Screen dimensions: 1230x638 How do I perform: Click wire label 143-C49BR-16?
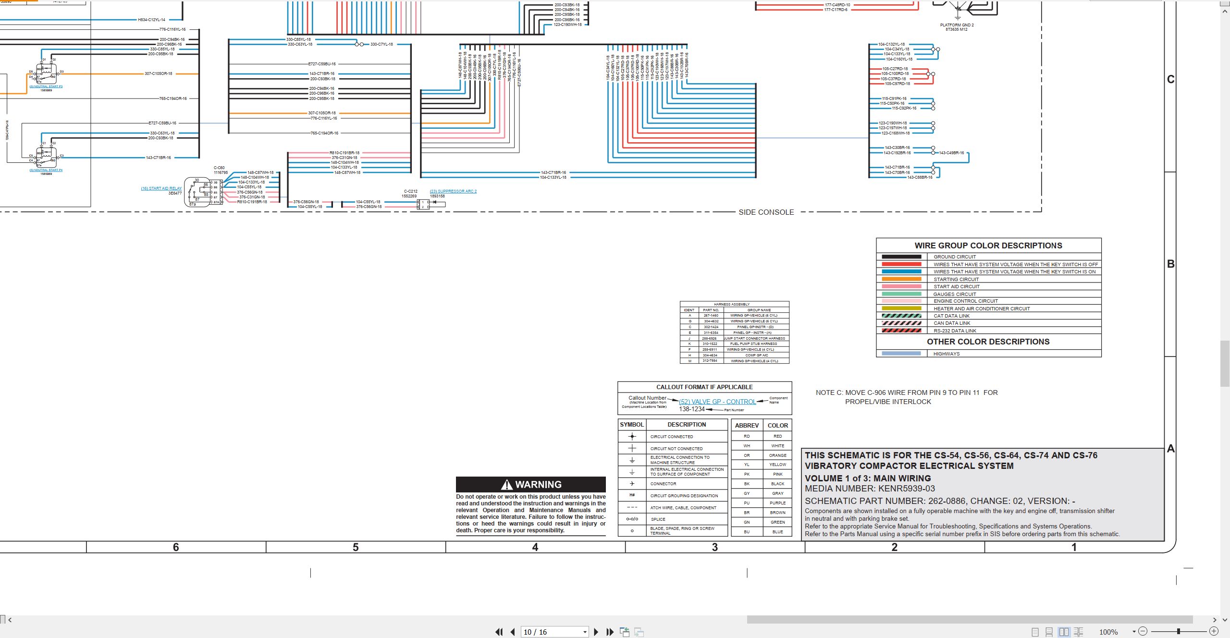point(951,153)
